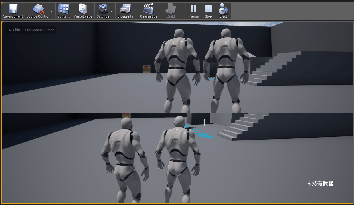Eject from the player pawn
Screen dimensions: 354x205
click(x=223, y=9)
